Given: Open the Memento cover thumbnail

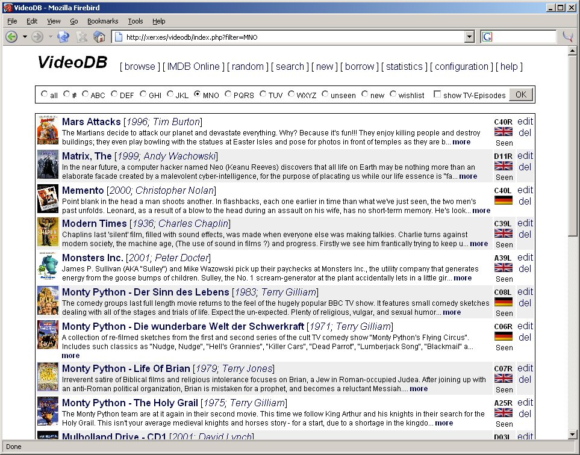Looking at the screenshot, I should [x=48, y=199].
